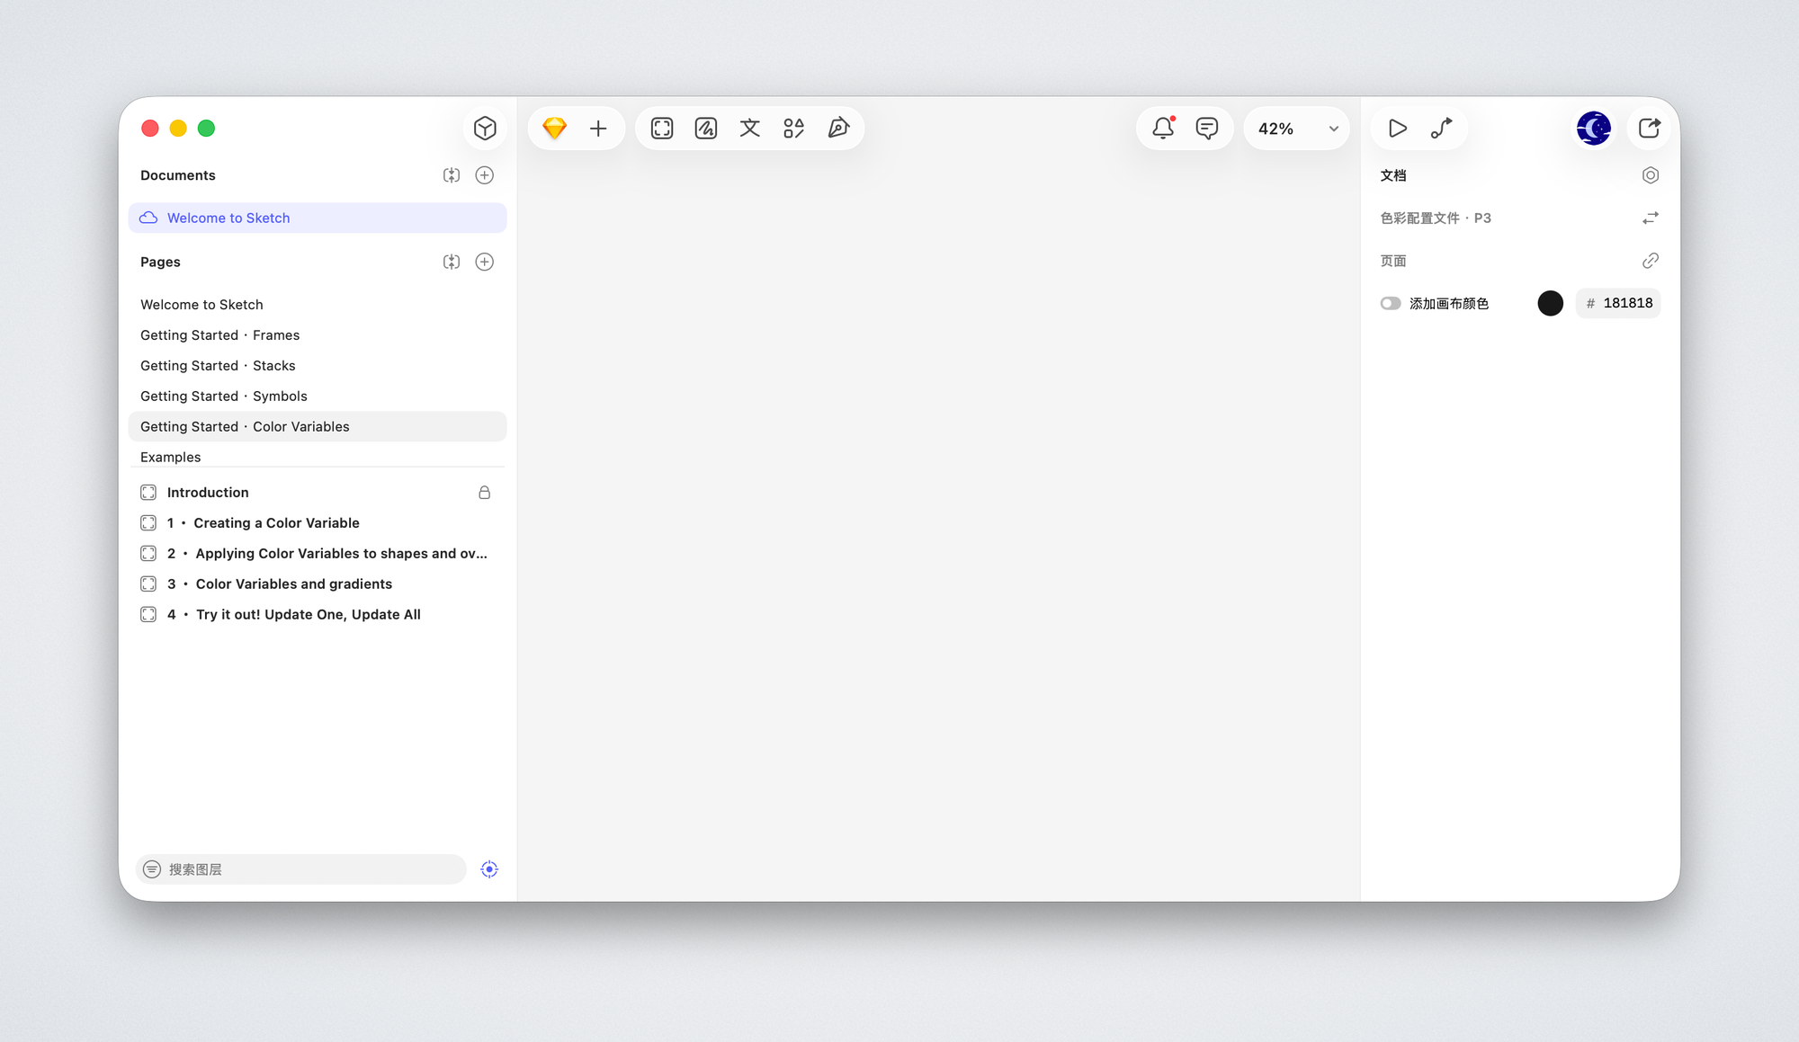This screenshot has width=1799, height=1042.
Task: Start prototype preview with play button
Action: [1397, 129]
